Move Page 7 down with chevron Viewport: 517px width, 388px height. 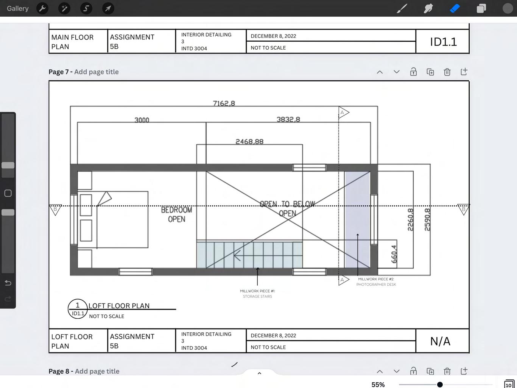click(x=397, y=72)
